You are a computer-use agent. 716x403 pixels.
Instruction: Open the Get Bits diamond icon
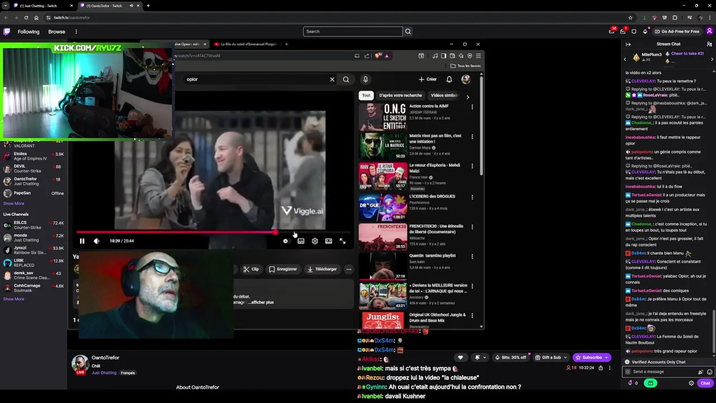click(x=645, y=31)
